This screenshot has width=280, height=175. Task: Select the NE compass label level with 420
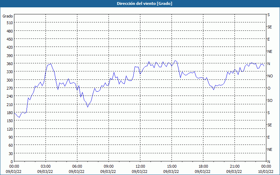270,51
